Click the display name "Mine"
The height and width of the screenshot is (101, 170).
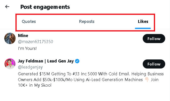pyautogui.click(x=23, y=36)
